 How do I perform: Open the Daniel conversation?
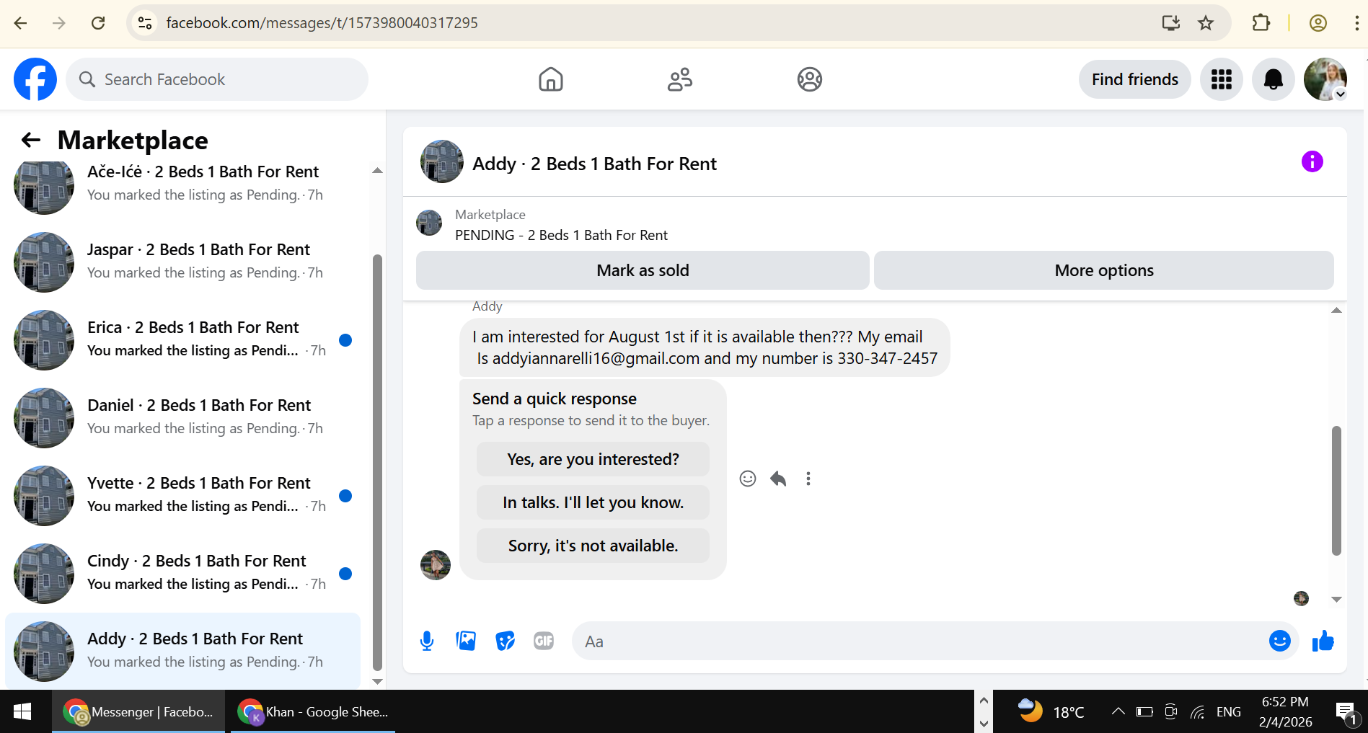point(183,417)
